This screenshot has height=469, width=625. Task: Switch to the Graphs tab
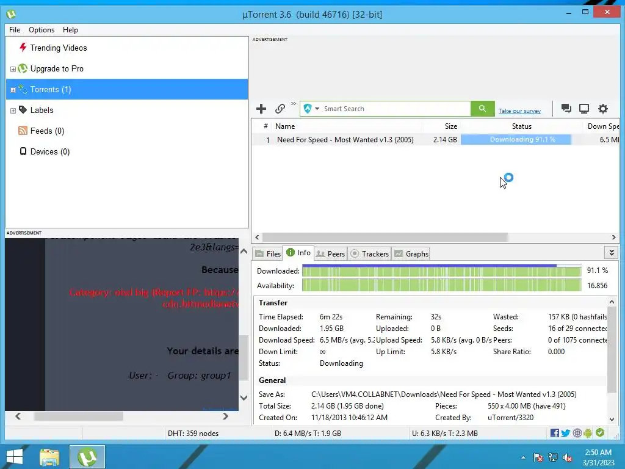pyautogui.click(x=412, y=253)
